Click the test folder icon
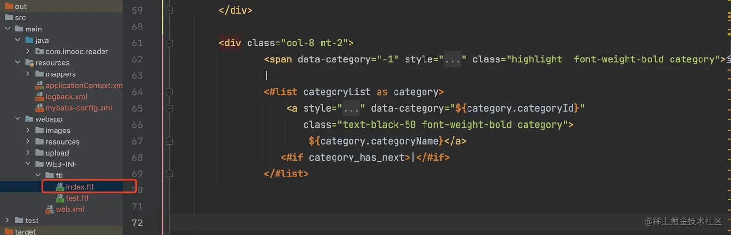Viewport: 731px width, 235px height. pyautogui.click(x=19, y=220)
